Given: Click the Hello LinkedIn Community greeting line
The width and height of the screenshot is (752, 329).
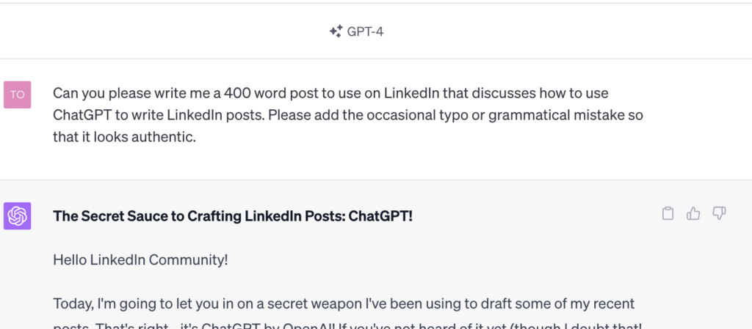Looking at the screenshot, I should point(140,259).
